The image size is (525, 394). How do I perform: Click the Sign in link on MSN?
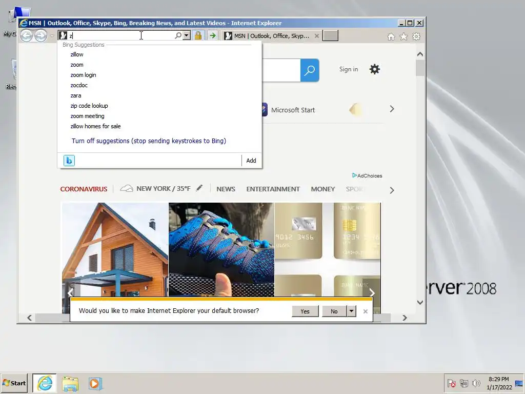coord(349,69)
